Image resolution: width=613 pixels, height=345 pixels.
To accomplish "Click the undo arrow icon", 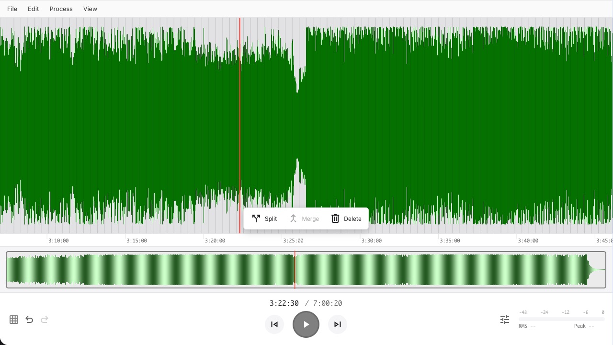I will (29, 320).
